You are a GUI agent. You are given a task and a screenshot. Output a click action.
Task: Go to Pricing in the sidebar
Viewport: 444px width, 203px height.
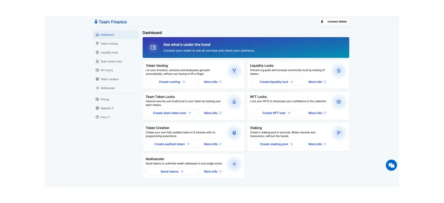104,99
